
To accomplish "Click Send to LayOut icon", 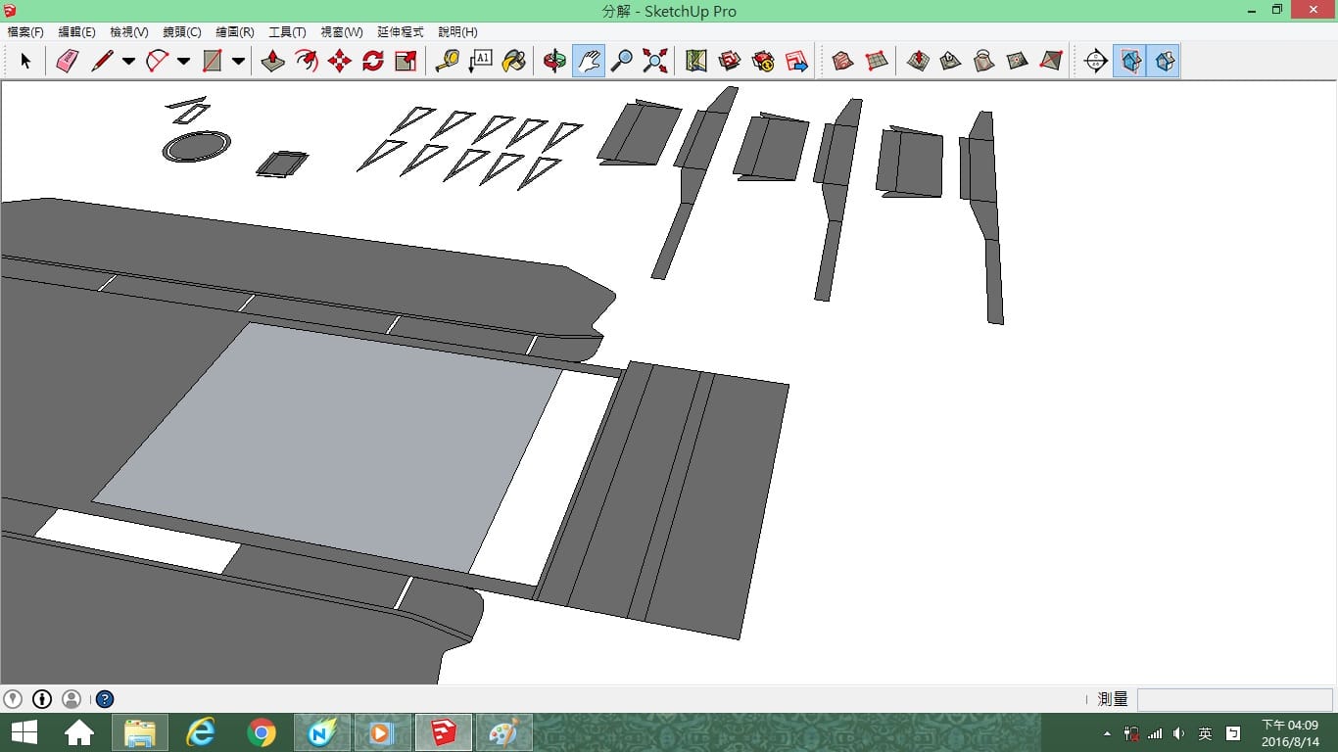I will [x=796, y=61].
